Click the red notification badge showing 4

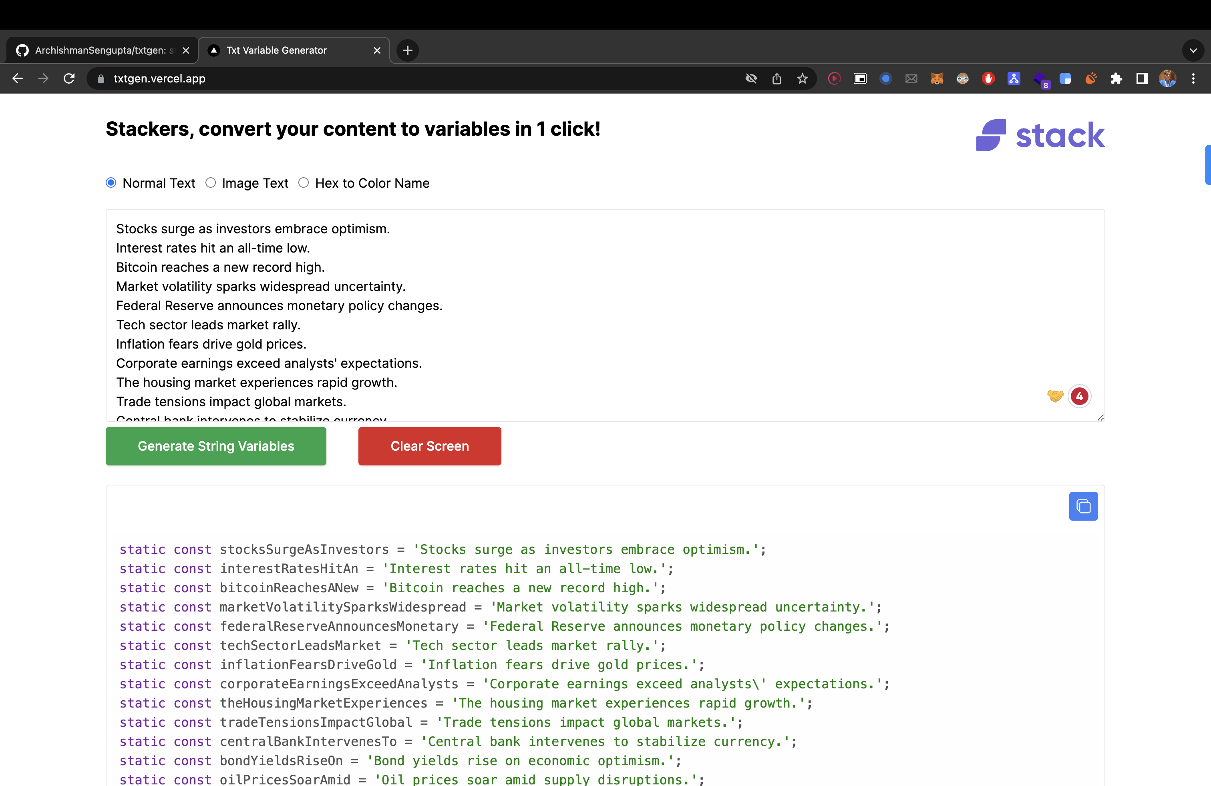(1080, 397)
